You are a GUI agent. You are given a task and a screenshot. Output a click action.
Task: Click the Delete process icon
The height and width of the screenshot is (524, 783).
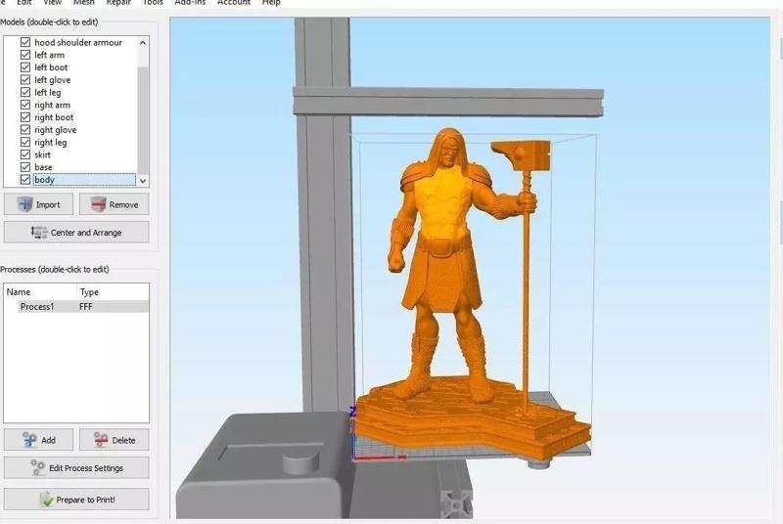(101, 440)
